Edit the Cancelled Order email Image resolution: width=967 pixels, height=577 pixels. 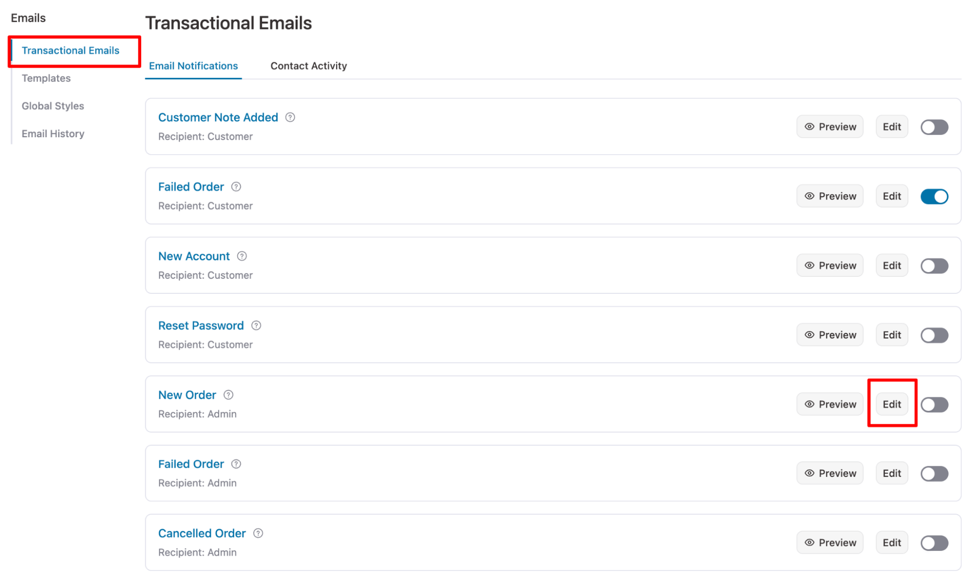(x=892, y=543)
